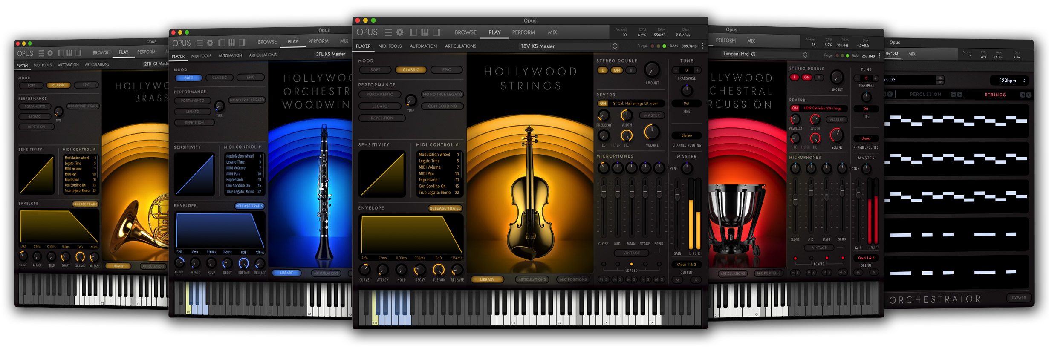This screenshot has width=1049, height=354.
Task: Click Transpose plus button in Hollywood Strings window
Action: (x=697, y=70)
